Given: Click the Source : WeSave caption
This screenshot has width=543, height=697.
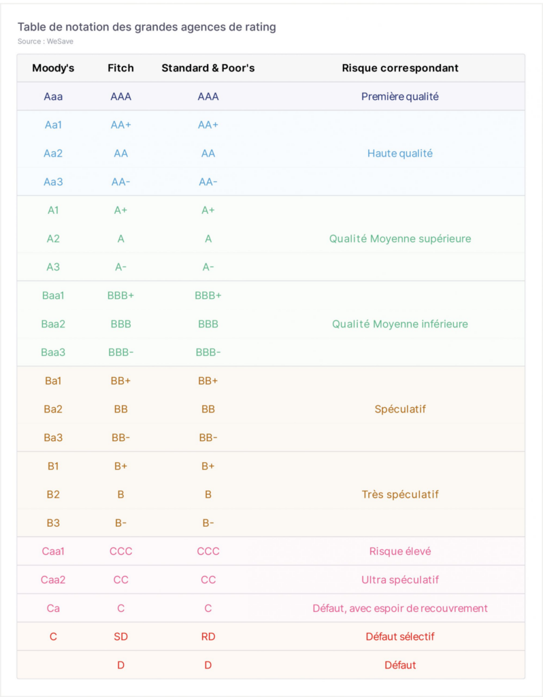Looking at the screenshot, I should (x=46, y=42).
